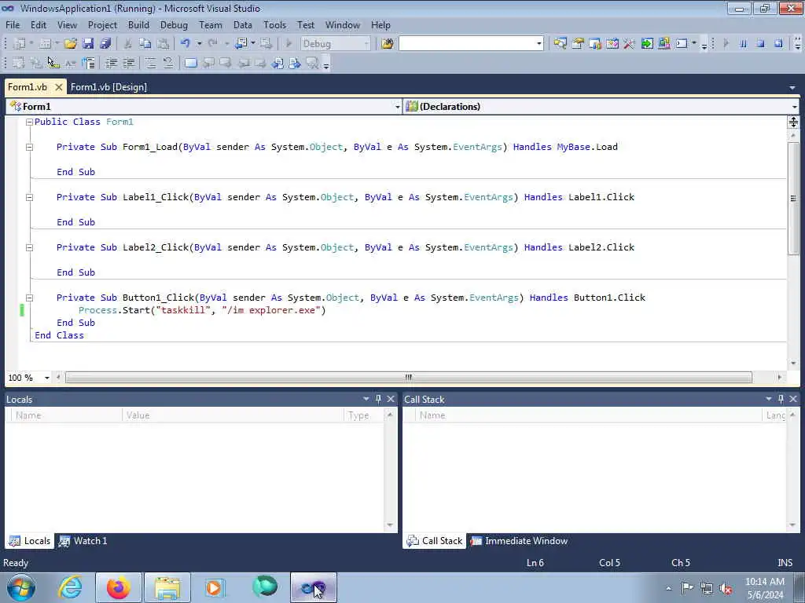This screenshot has width=805, height=603.
Task: Click the Open File folder icon
Action: pyautogui.click(x=70, y=44)
